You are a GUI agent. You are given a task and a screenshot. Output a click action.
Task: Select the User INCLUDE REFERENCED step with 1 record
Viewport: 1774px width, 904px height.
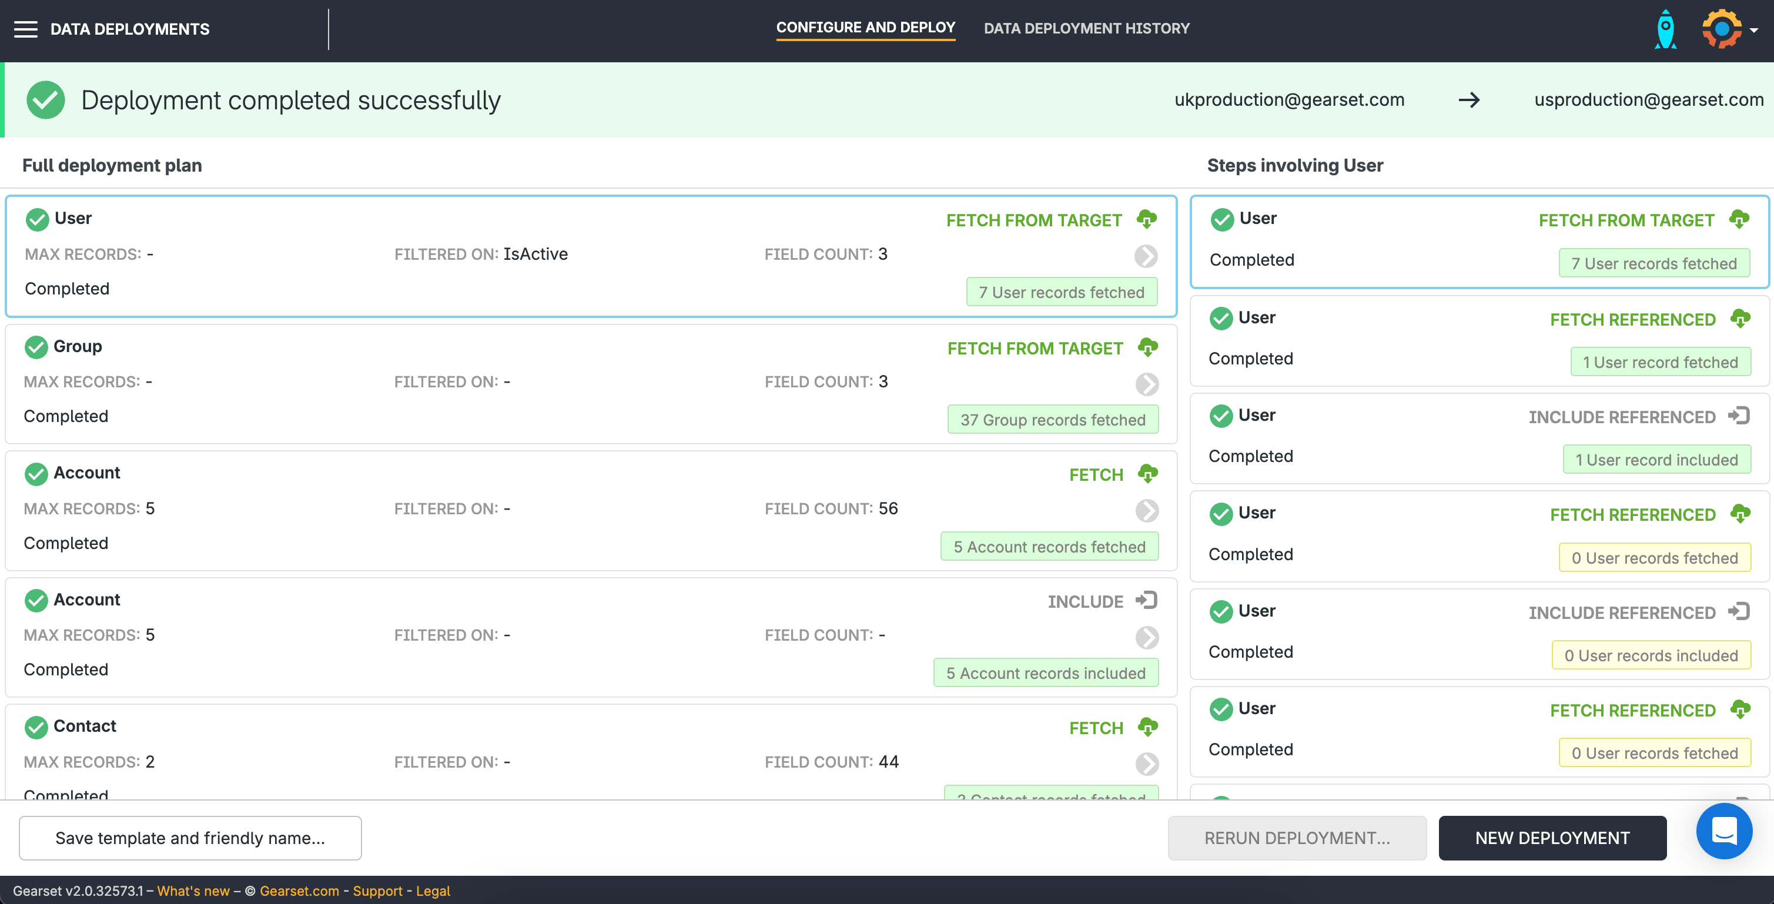tap(1480, 437)
